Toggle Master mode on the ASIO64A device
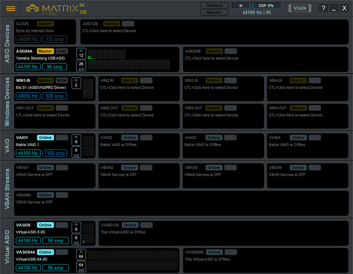Viewport: 353px width, 274px height. [x=45, y=51]
